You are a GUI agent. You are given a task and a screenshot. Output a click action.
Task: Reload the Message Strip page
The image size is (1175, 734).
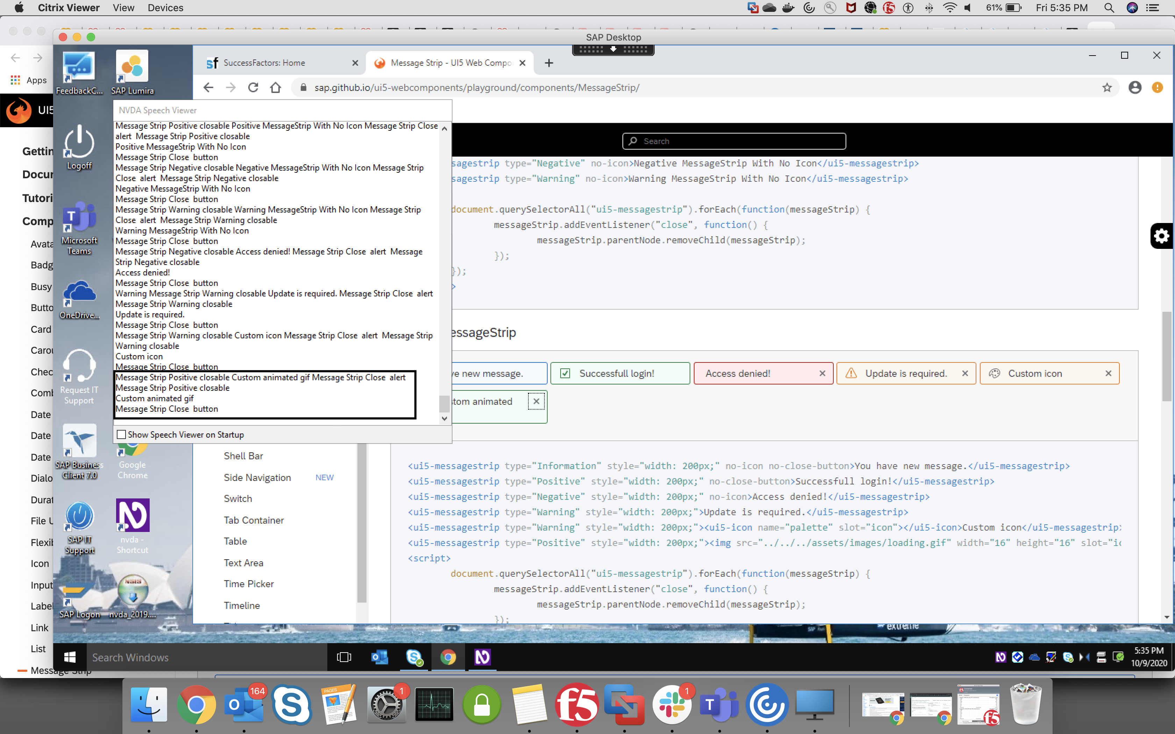tap(253, 87)
